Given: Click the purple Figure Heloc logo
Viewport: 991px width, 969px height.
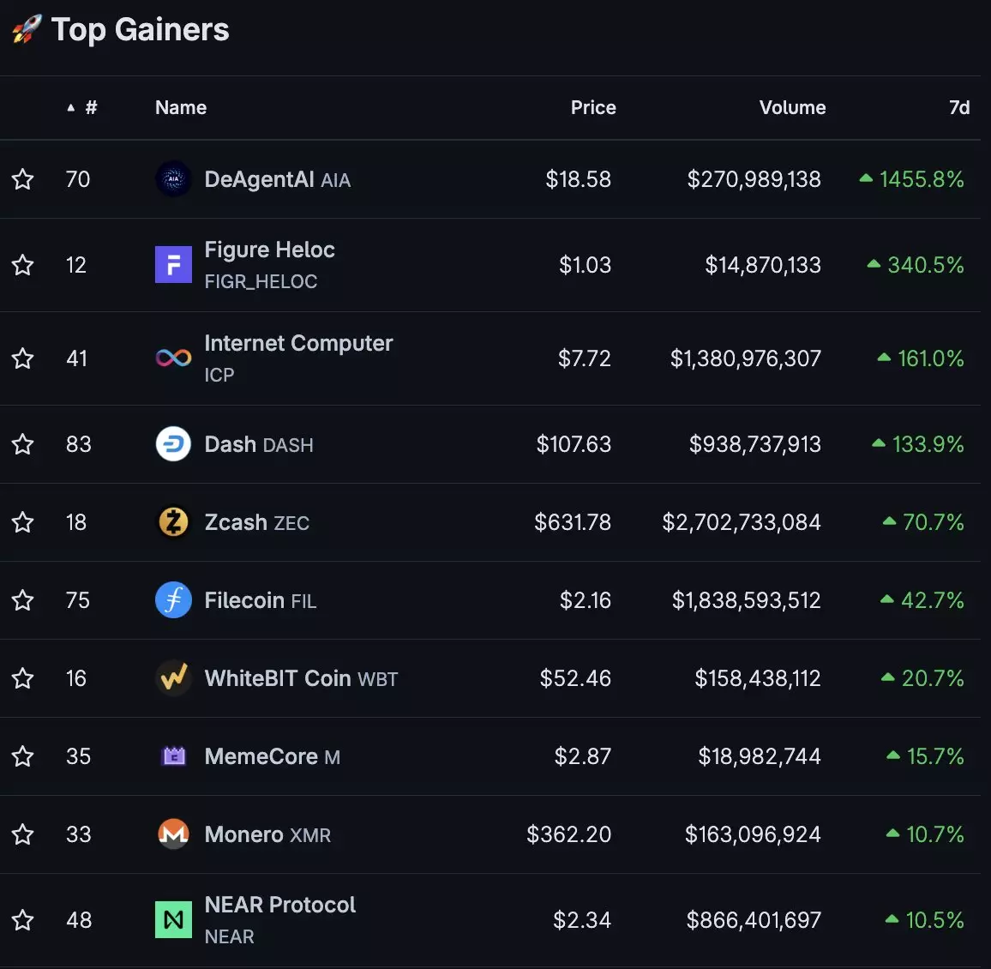Looking at the screenshot, I should coord(173,265).
